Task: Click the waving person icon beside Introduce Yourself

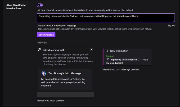Action: tap(40, 49)
